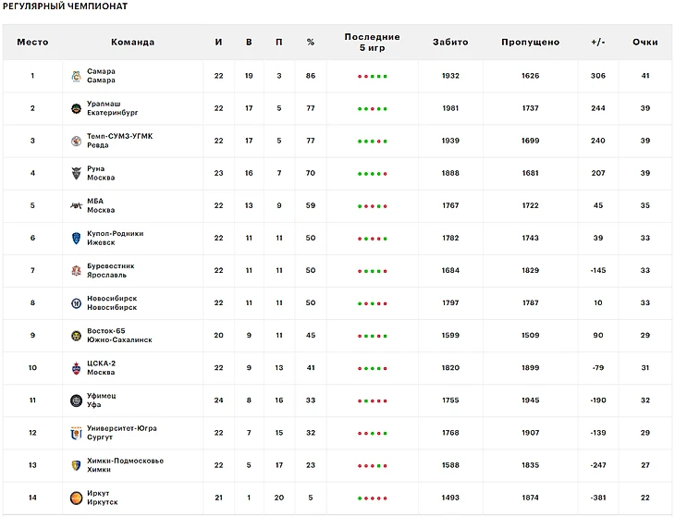Click the Иркут Иркутск team logo
The image size is (675, 517).
pos(77,498)
